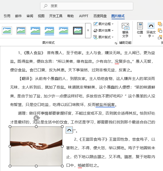Apply the third drop shadow picture style
Viewport: 163px width, 171px height.
(35, 31)
